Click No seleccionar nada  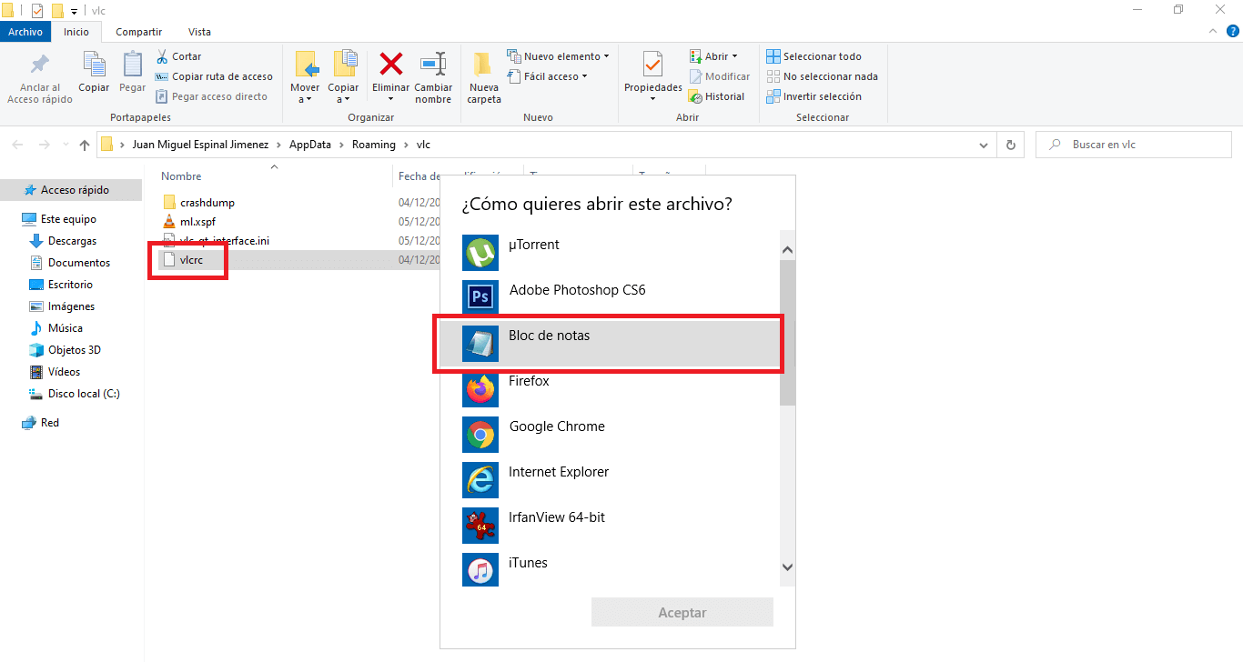pyautogui.click(x=822, y=76)
